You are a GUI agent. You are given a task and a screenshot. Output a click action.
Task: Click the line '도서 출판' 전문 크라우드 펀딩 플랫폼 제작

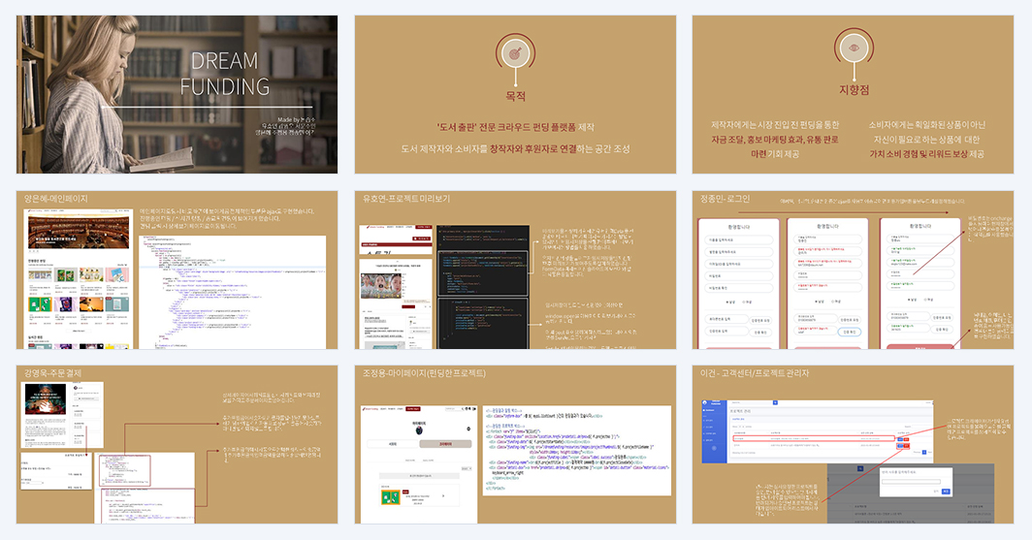515,127
